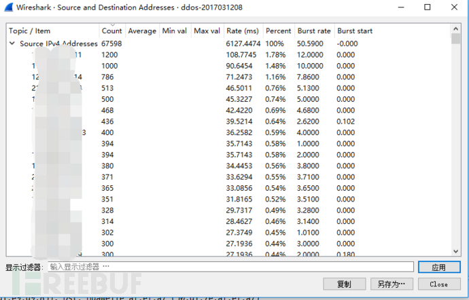Select the row with count 786

[228, 77]
